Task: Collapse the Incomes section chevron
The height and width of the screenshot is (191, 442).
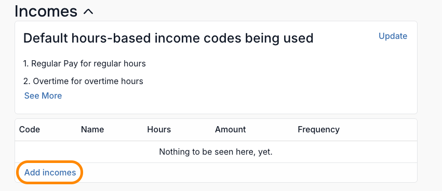Action: tap(88, 12)
